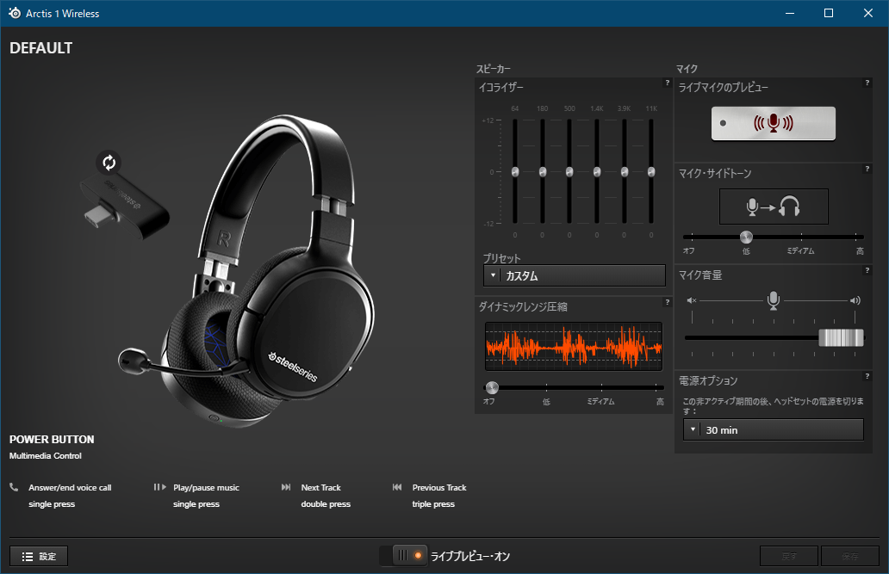Click the 戻す revert button
Image resolution: width=889 pixels, height=574 pixels.
point(789,557)
